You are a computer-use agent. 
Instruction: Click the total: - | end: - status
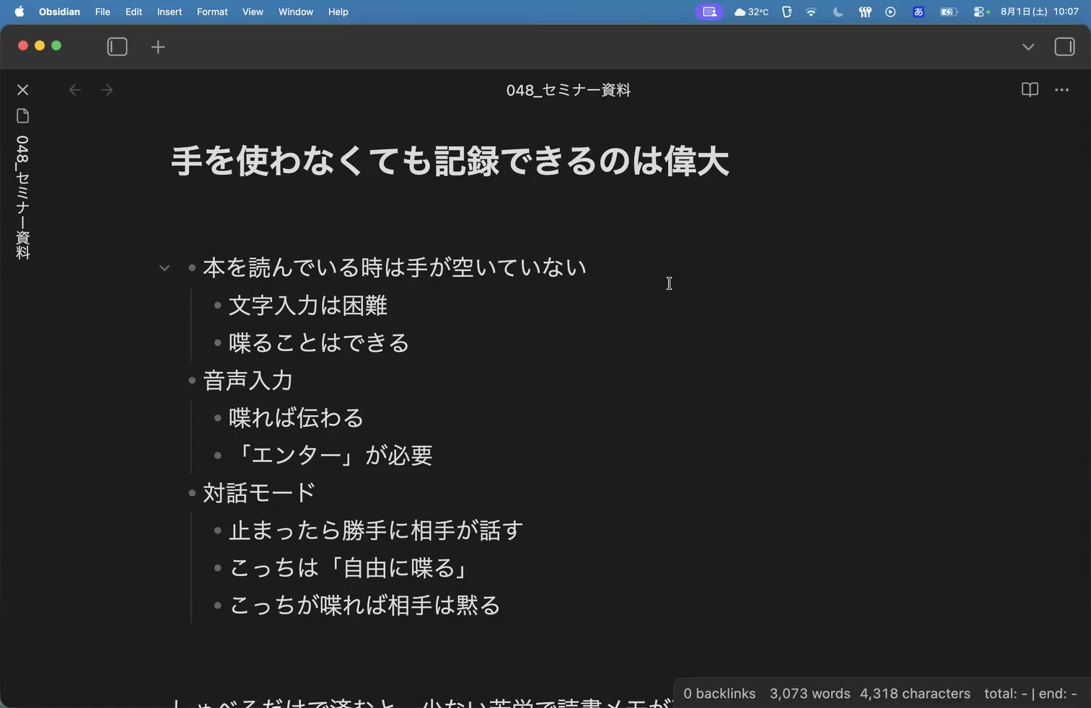(1030, 694)
